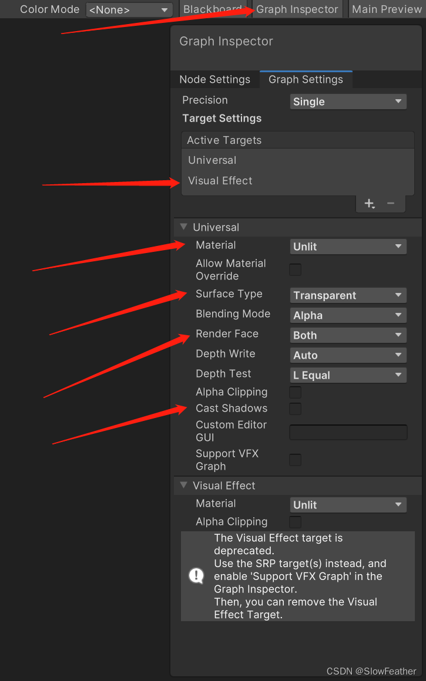Click the deprecation warning info icon

tap(196, 576)
